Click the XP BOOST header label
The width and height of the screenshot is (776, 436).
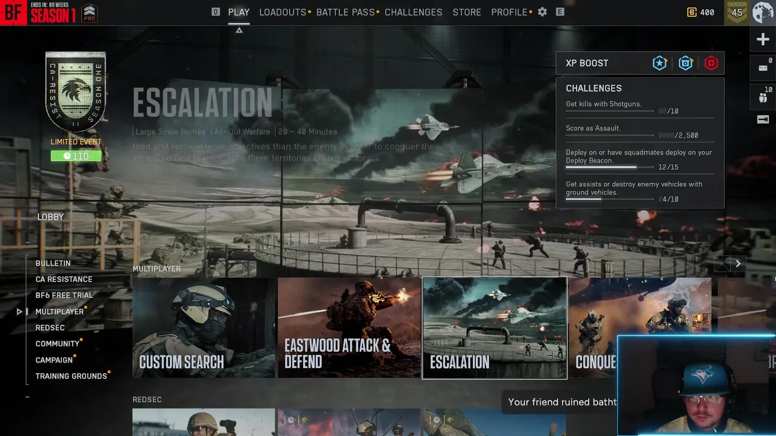[587, 63]
